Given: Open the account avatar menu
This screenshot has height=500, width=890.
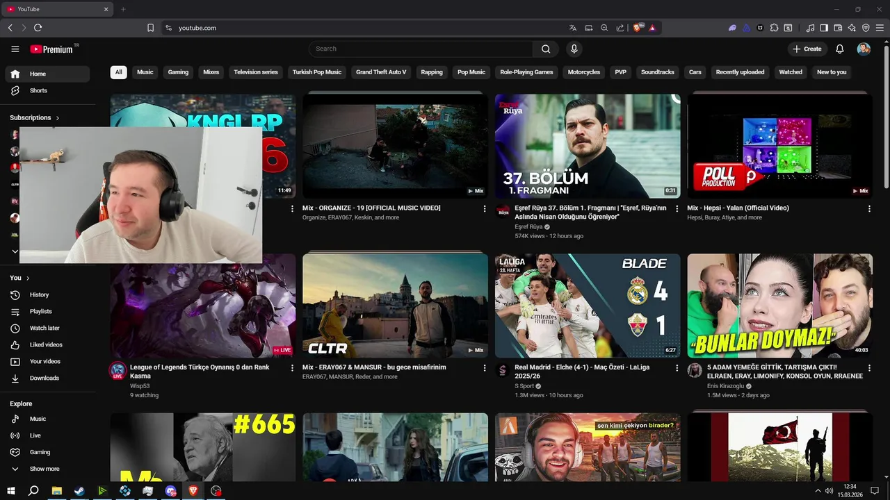Looking at the screenshot, I should pos(864,49).
